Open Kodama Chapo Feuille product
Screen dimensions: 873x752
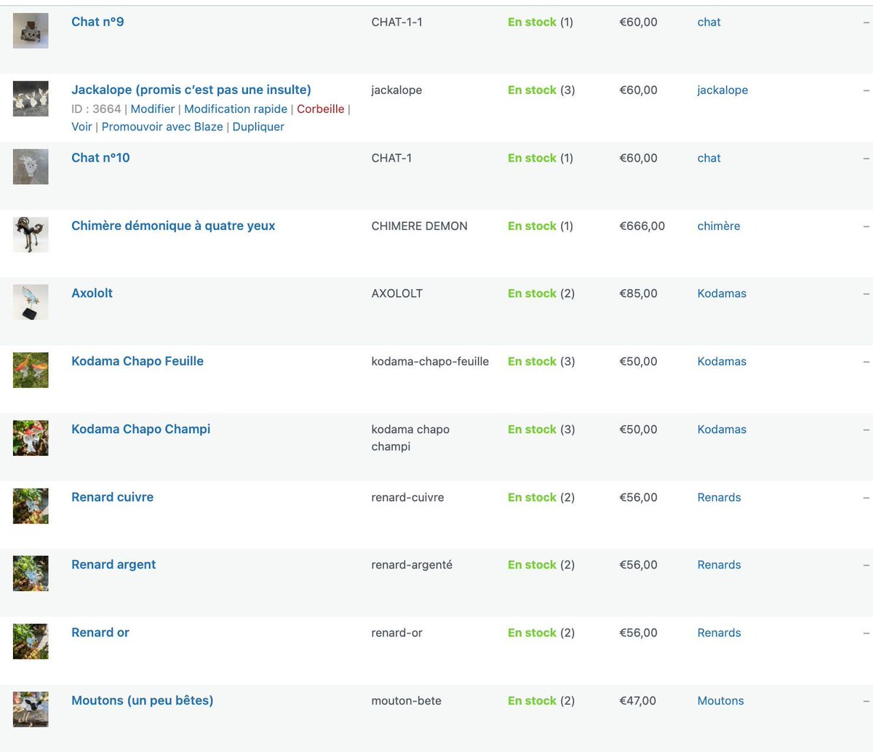pyautogui.click(x=137, y=361)
